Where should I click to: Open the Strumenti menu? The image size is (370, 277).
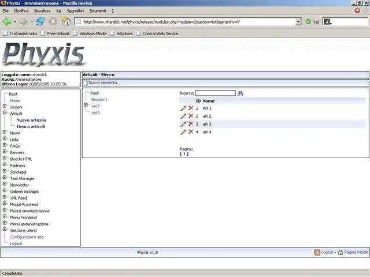(x=98, y=11)
